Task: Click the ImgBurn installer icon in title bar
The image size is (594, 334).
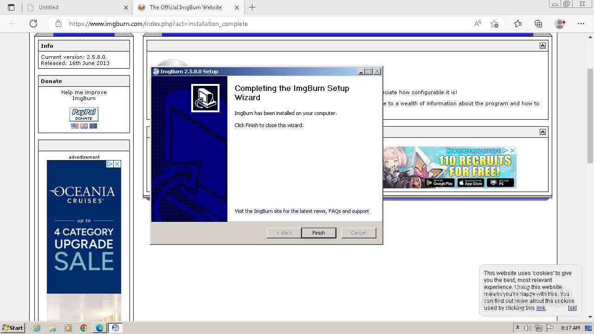Action: coord(156,71)
